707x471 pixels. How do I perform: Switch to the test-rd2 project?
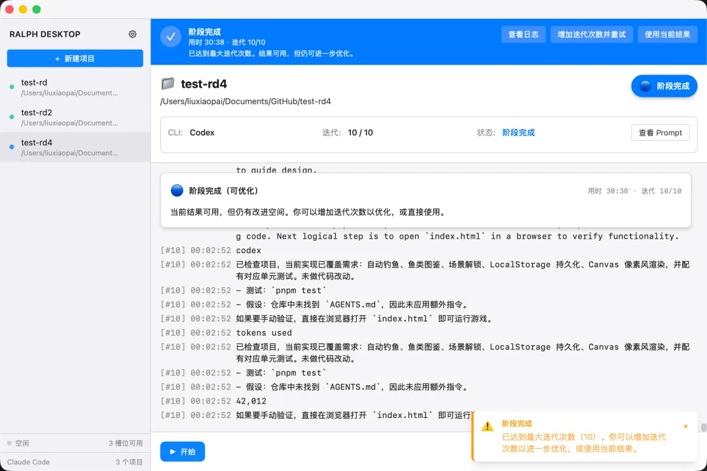pos(75,116)
